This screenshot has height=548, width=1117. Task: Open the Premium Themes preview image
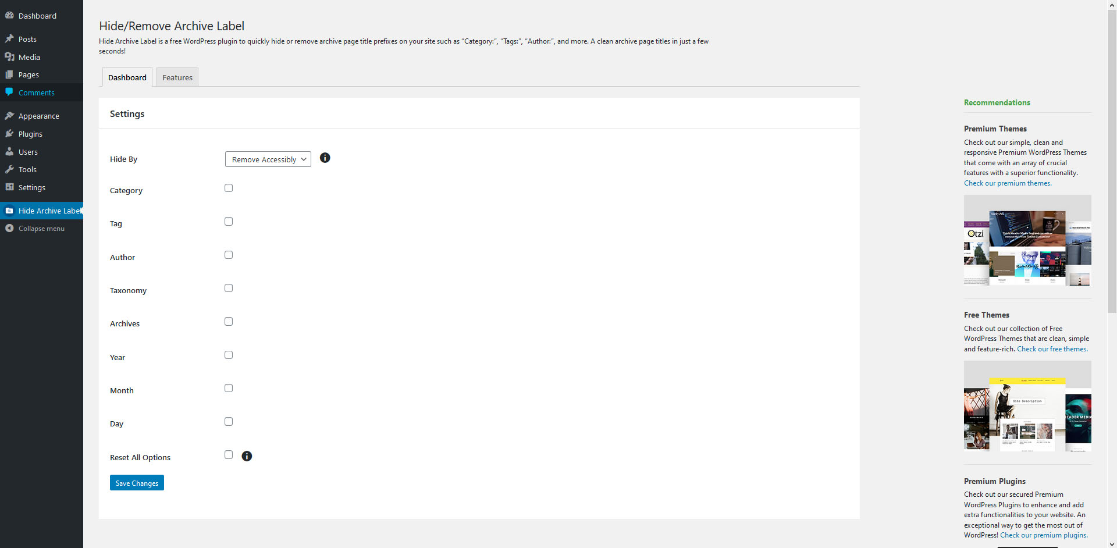(x=1027, y=240)
